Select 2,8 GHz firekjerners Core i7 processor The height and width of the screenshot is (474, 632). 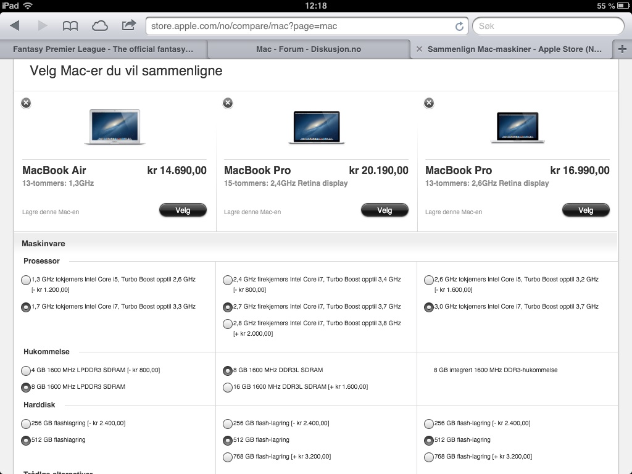pyautogui.click(x=228, y=323)
